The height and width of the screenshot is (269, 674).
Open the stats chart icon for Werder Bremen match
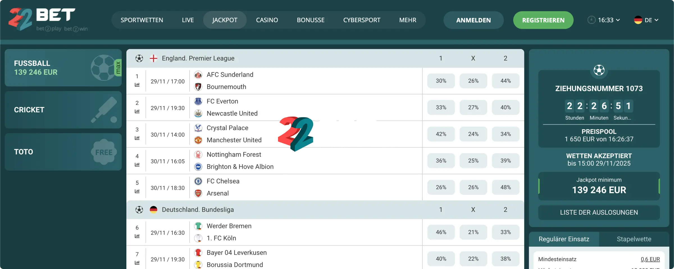click(137, 236)
